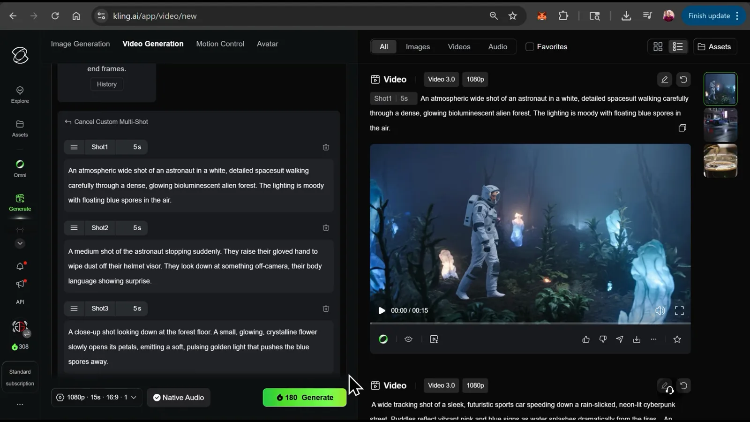Click the Shot3 reorder handle icon
Viewport: 750px width, 422px height.
[x=74, y=309]
